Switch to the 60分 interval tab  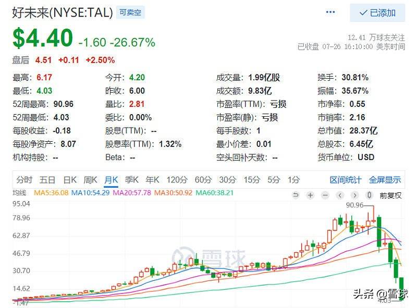coord(203,180)
